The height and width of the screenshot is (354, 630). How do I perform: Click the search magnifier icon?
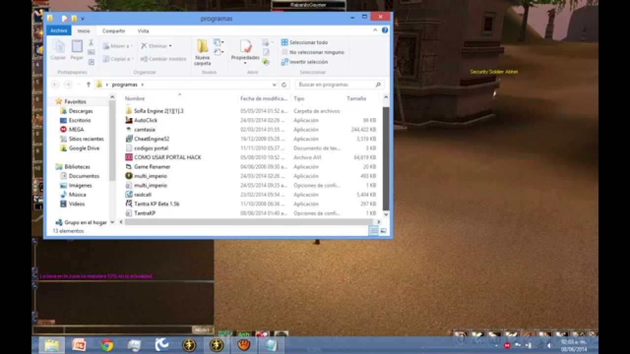pos(378,85)
